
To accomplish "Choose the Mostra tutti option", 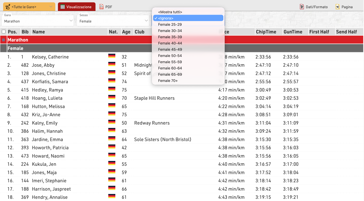I will click(170, 12).
